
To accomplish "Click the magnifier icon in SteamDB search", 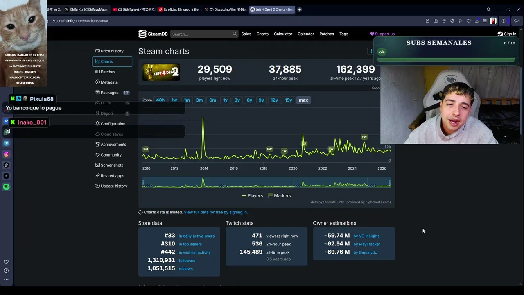I will pyautogui.click(x=235, y=34).
